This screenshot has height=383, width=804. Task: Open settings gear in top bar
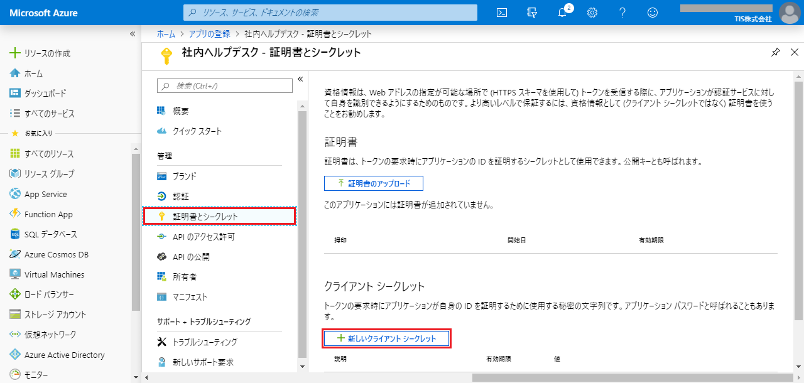coord(592,13)
